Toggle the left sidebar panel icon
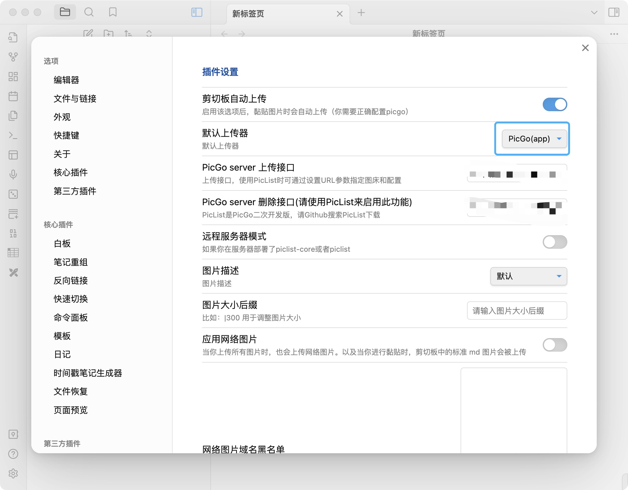The height and width of the screenshot is (490, 628). (x=197, y=12)
